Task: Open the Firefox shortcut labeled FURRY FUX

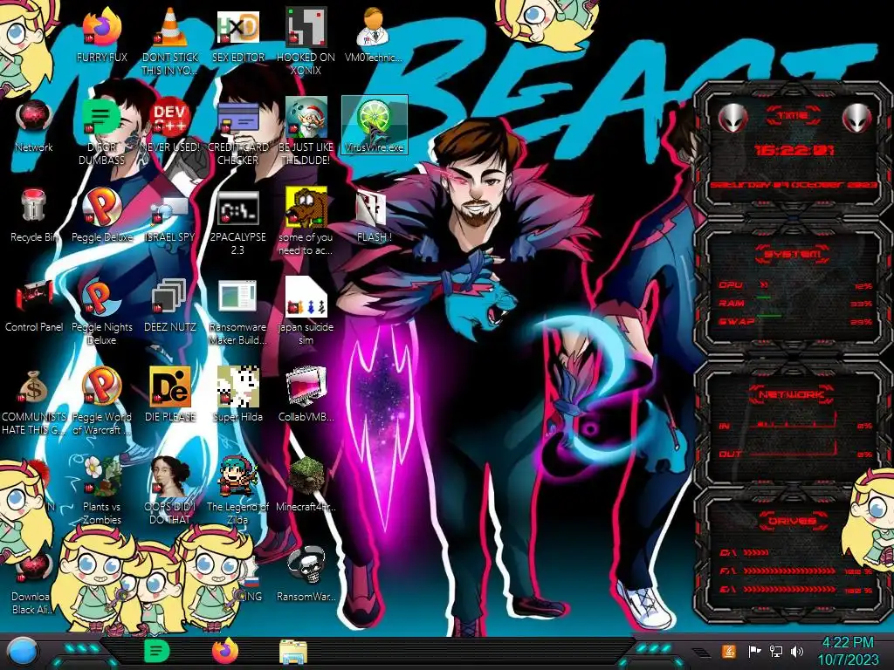Action: click(101, 29)
